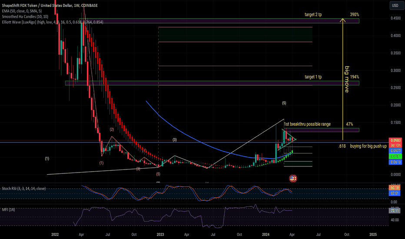Click the 47% label
The image size is (405, 239).
click(349, 124)
